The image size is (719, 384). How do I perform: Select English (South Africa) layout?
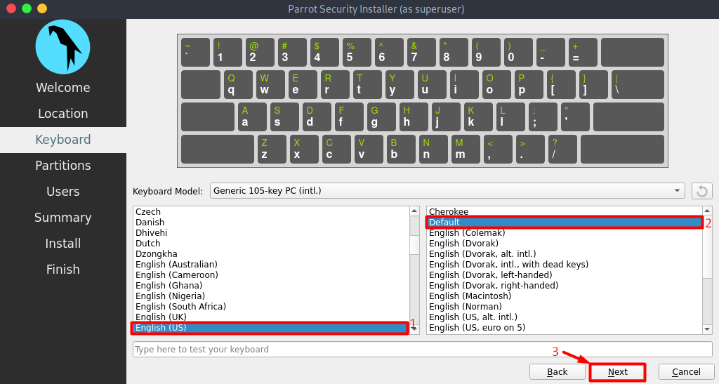click(272, 307)
